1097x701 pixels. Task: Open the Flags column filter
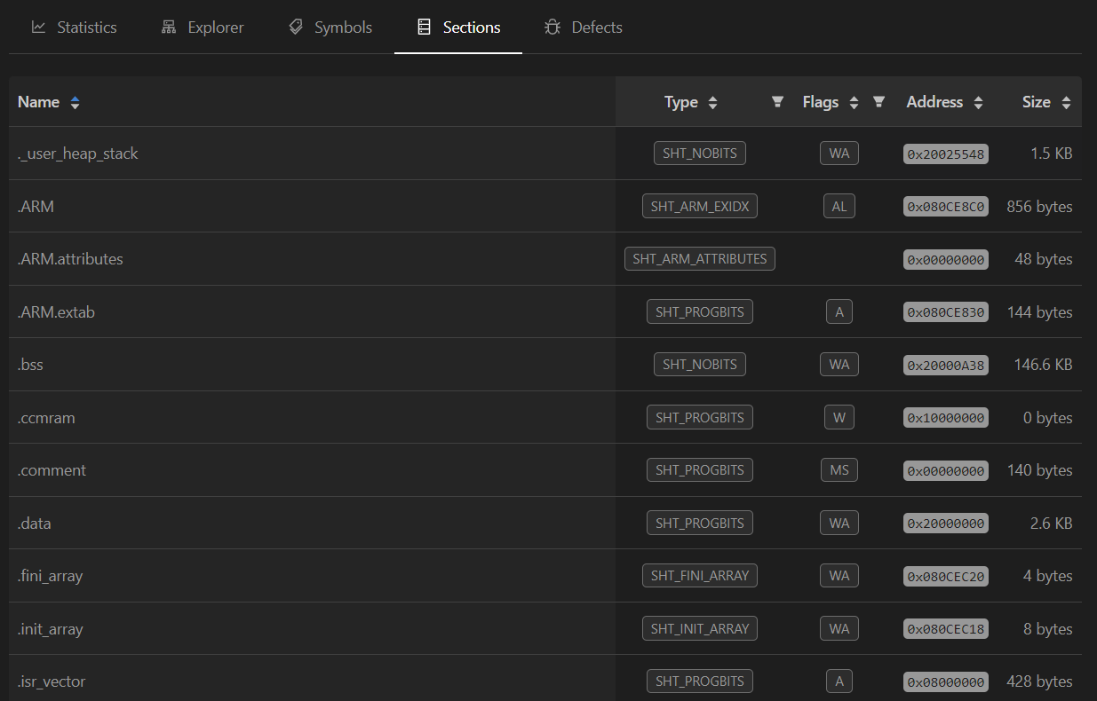[878, 102]
